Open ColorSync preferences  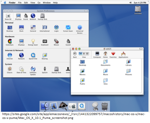pyautogui.click(x=10, y=42)
